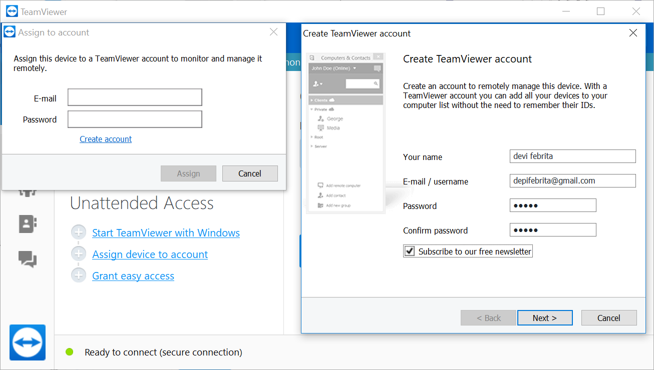Click plus icon beside Grant easy access
654x370 pixels.
(79, 275)
